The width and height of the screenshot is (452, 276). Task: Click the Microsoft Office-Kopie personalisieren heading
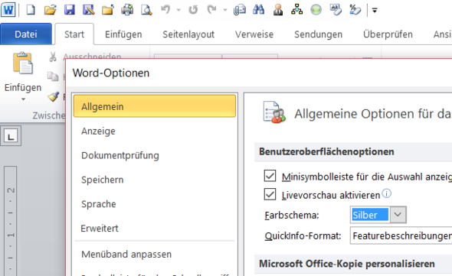pyautogui.click(x=347, y=264)
